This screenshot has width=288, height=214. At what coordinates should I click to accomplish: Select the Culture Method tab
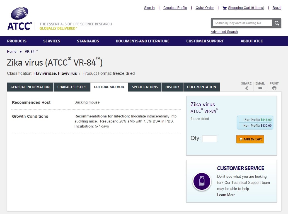pyautogui.click(x=109, y=87)
